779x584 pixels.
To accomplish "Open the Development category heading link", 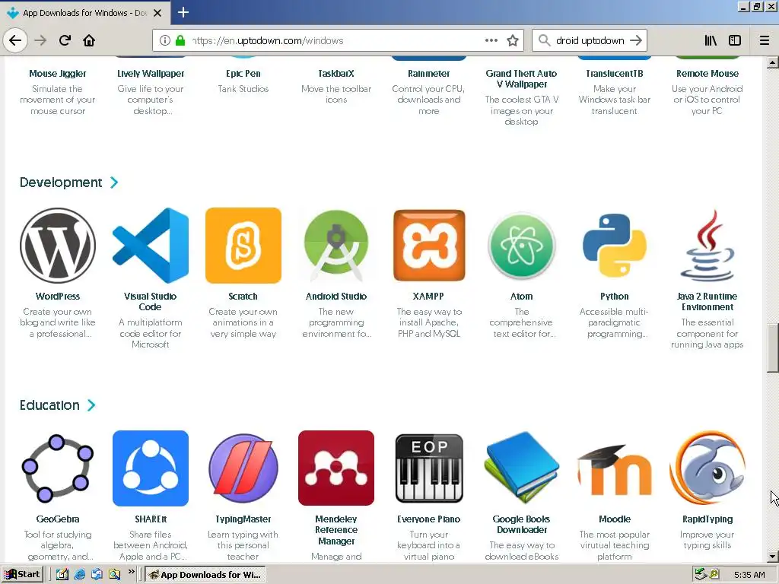I will click(x=61, y=182).
